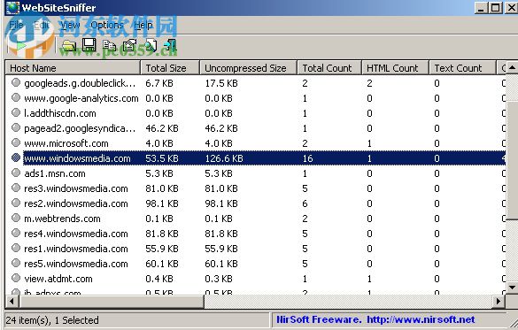Click the status text 24 item(s), 1 Selected
The height and width of the screenshot is (330, 518).
52,320
